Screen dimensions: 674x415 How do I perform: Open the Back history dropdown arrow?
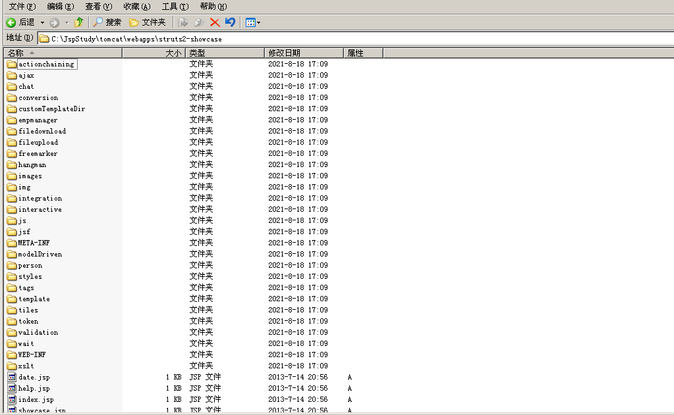coord(42,22)
